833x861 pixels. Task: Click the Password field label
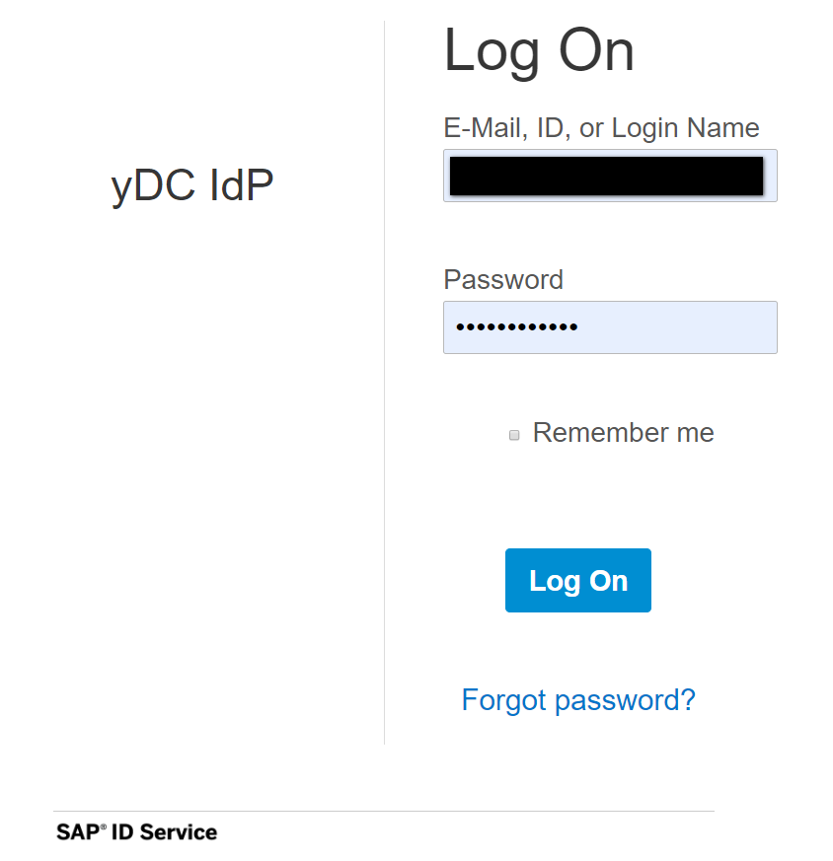point(503,280)
